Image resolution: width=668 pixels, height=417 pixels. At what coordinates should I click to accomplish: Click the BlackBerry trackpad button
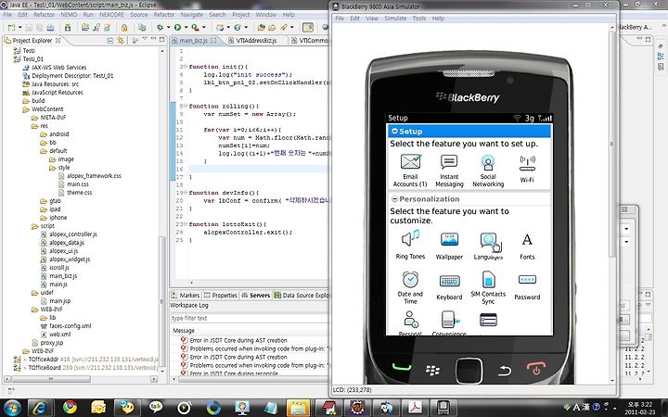pos(469,371)
